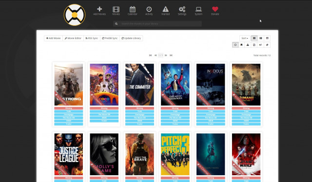
Task: Switch to overview list view
Action: coord(261,38)
